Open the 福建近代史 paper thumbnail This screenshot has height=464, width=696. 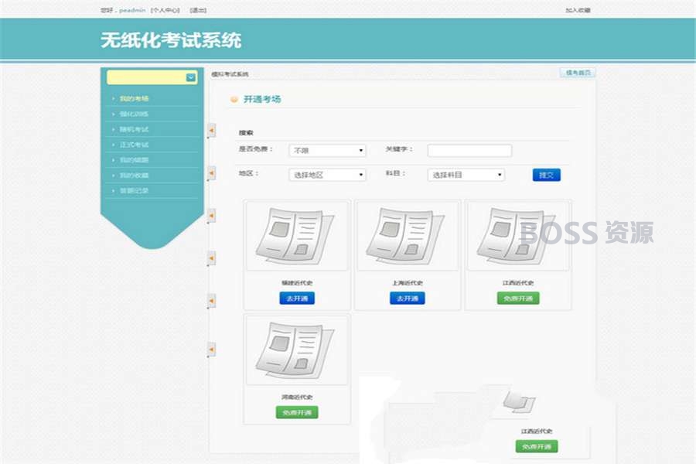click(x=297, y=235)
